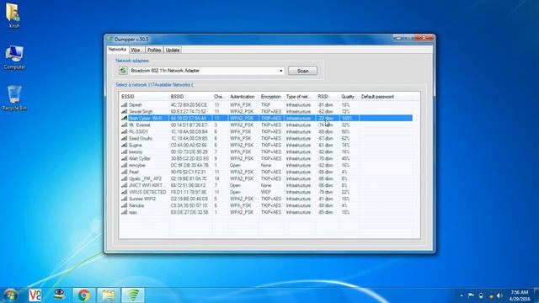Sort by the RSSI column header
The image size is (539, 303).
tap(328, 97)
